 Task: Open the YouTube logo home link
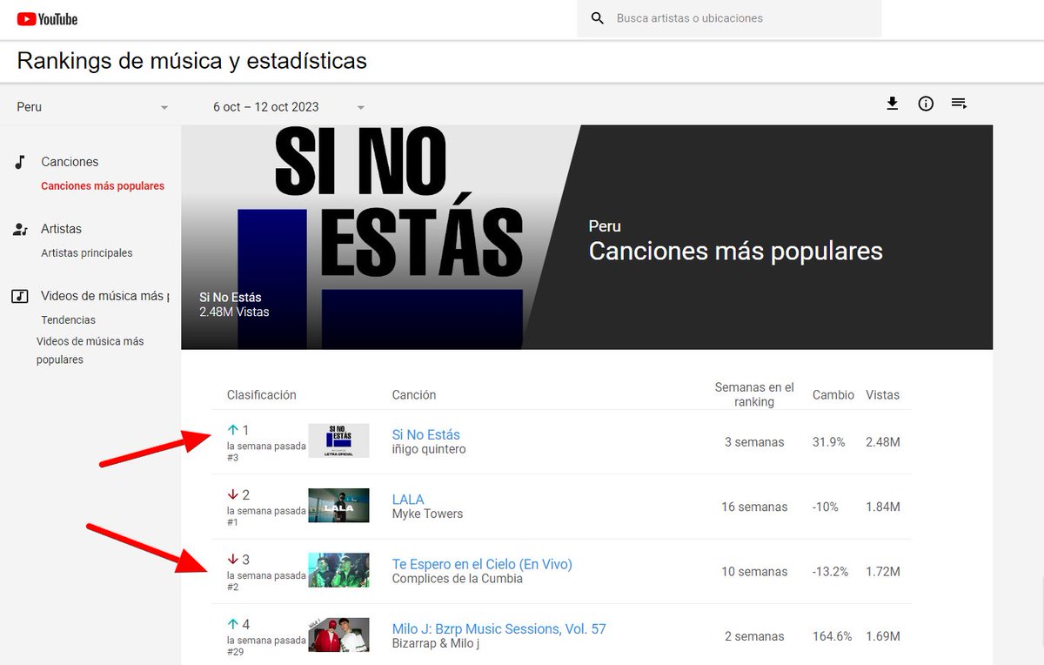pyautogui.click(x=47, y=18)
